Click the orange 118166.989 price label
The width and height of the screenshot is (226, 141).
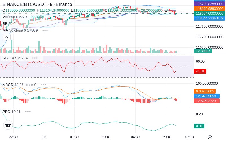[x=209, y=9]
